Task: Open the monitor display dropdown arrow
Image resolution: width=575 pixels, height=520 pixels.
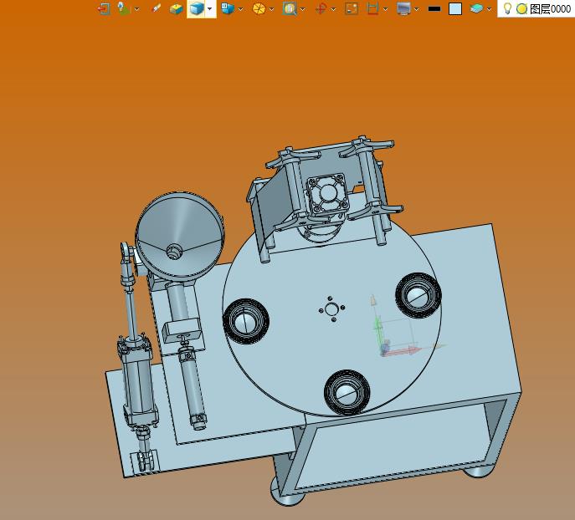Action: (x=417, y=9)
